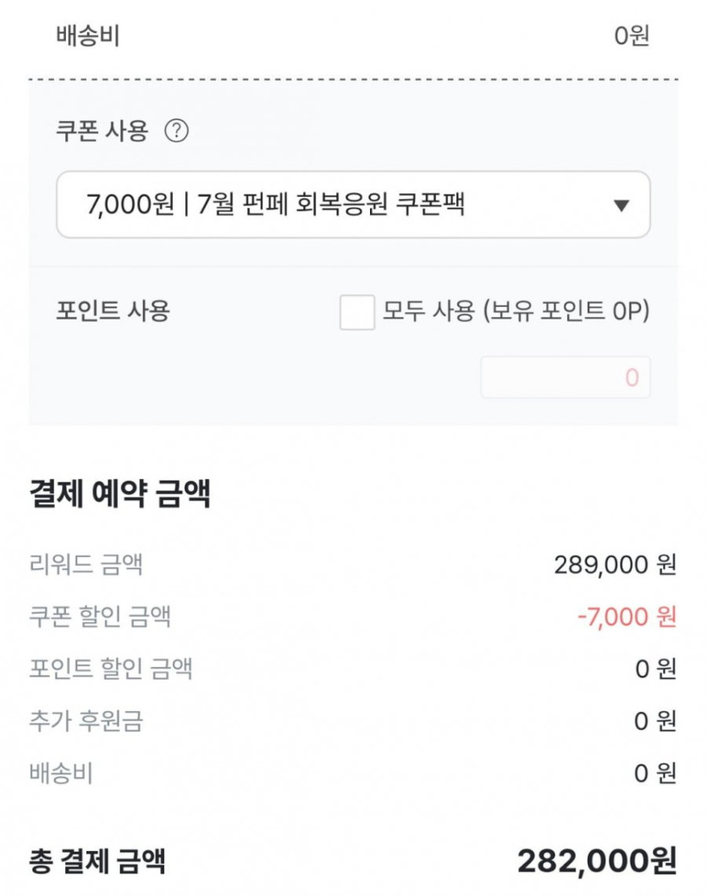Image resolution: width=707 pixels, height=896 pixels.
Task: Click the 0 원 value beside 추가 후원금
Action: tap(655, 721)
